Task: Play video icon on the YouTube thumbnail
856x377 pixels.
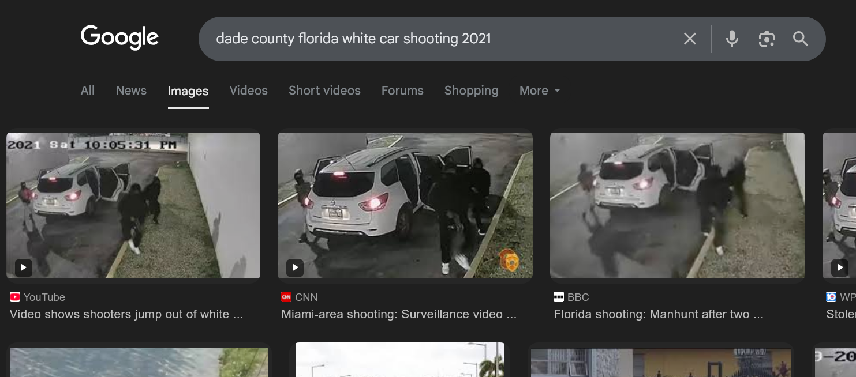Action: (23, 267)
